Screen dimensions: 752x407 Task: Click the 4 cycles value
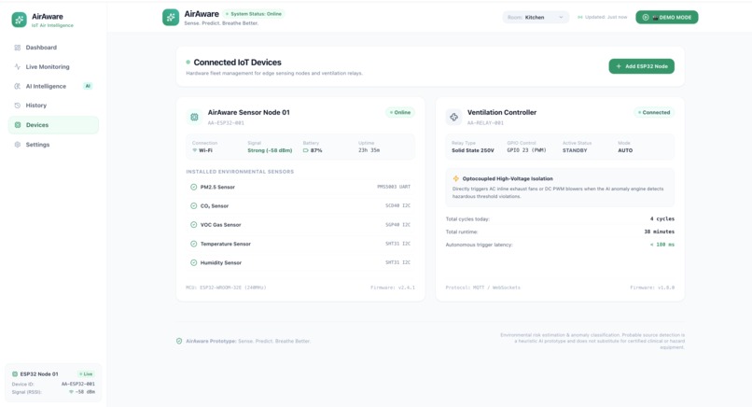pos(661,218)
